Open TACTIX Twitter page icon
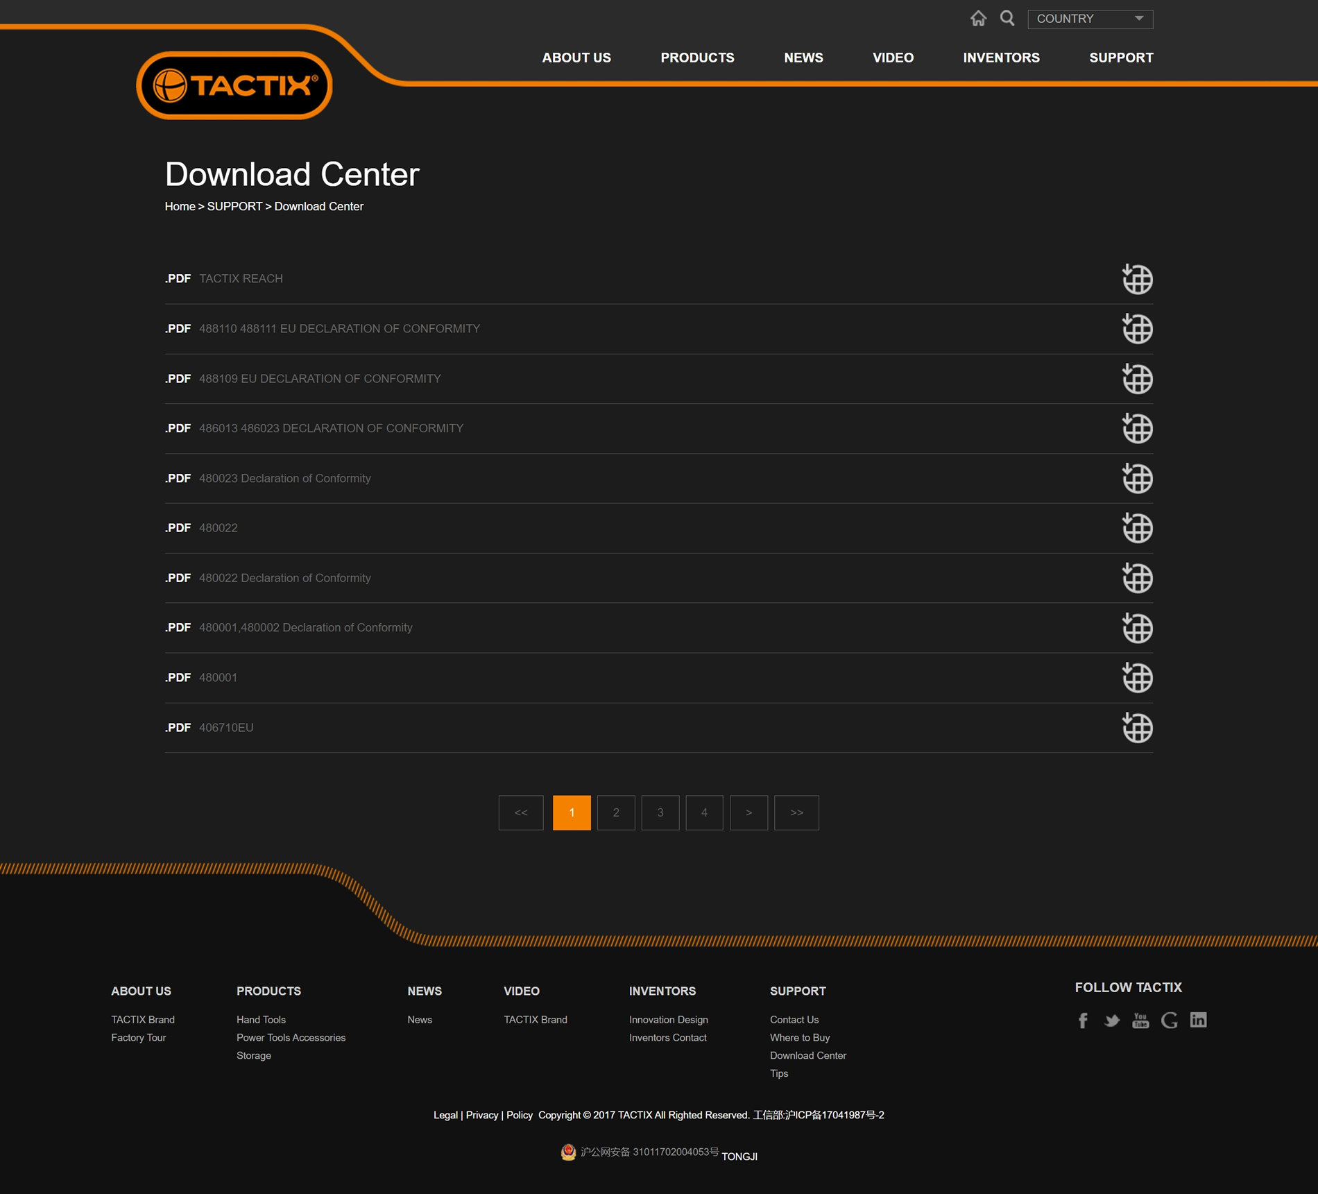 (1112, 1021)
